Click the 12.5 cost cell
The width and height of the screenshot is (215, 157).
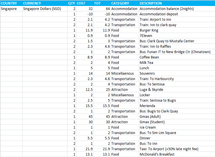click(x=85, y=89)
